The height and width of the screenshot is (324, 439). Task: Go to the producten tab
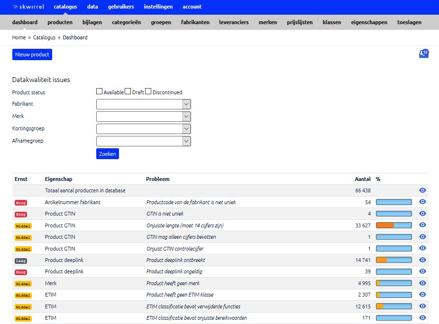(x=60, y=22)
